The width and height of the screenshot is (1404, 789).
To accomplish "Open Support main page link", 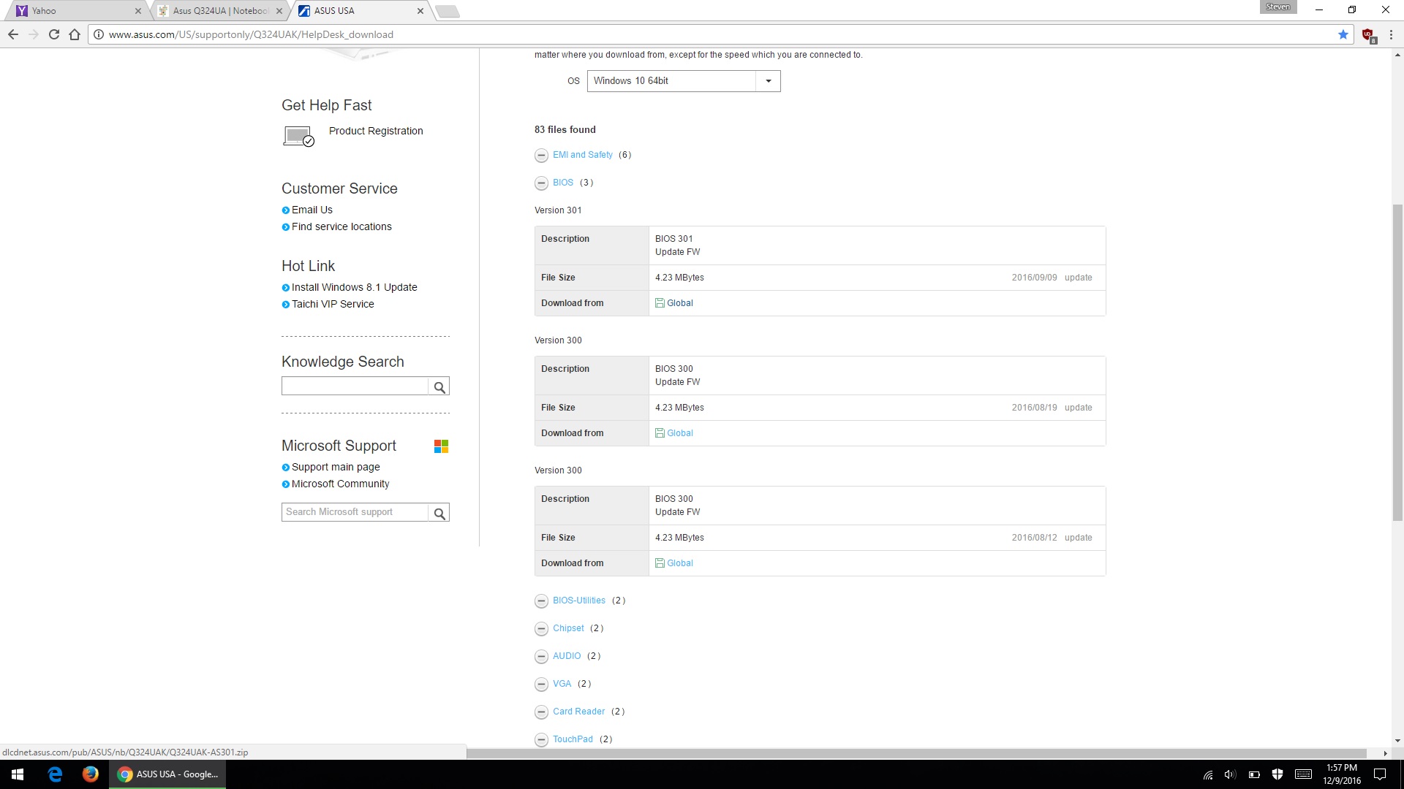I will pyautogui.click(x=336, y=467).
